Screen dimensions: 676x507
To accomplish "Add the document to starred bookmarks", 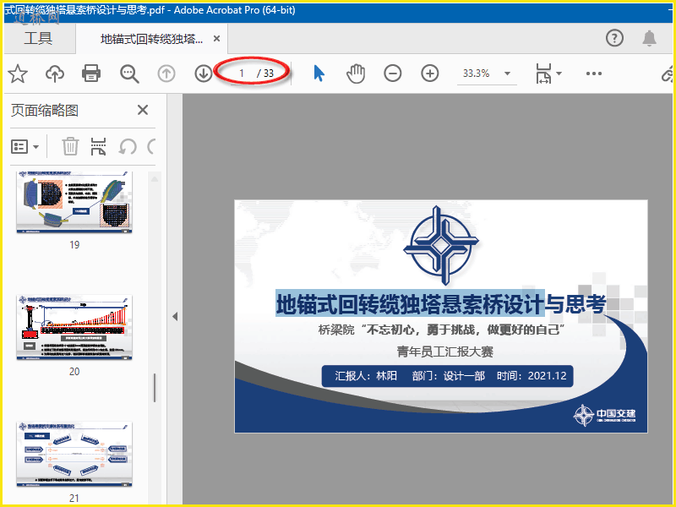I will point(18,74).
